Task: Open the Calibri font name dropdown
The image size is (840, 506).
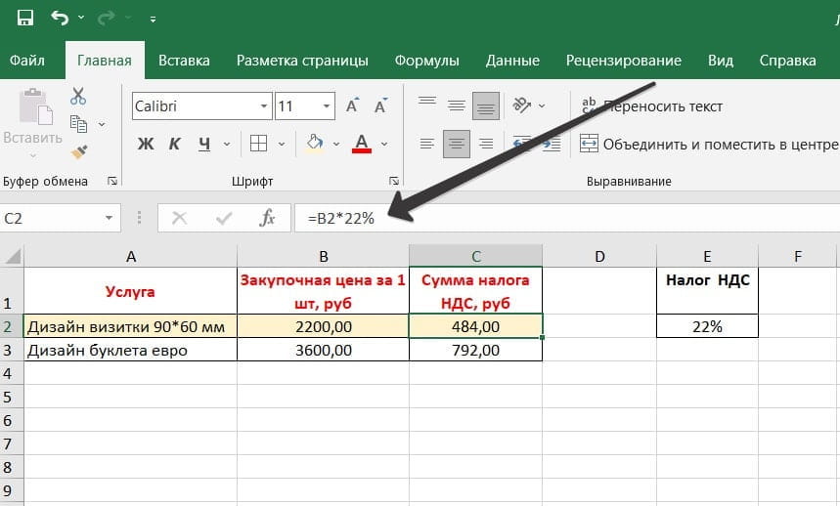Action: (264, 105)
